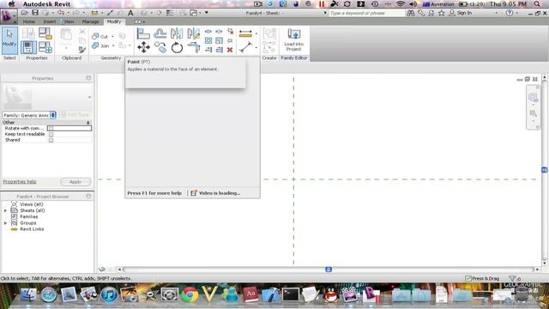549x309 pixels.
Task: Click Sign In button
Action: coord(461,13)
